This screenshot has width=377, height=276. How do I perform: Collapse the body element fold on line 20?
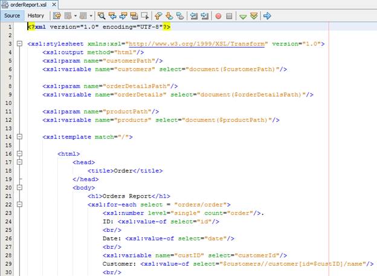20,187
